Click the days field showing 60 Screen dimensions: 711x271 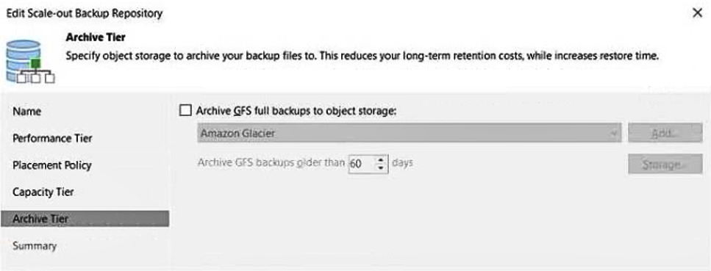click(x=362, y=164)
